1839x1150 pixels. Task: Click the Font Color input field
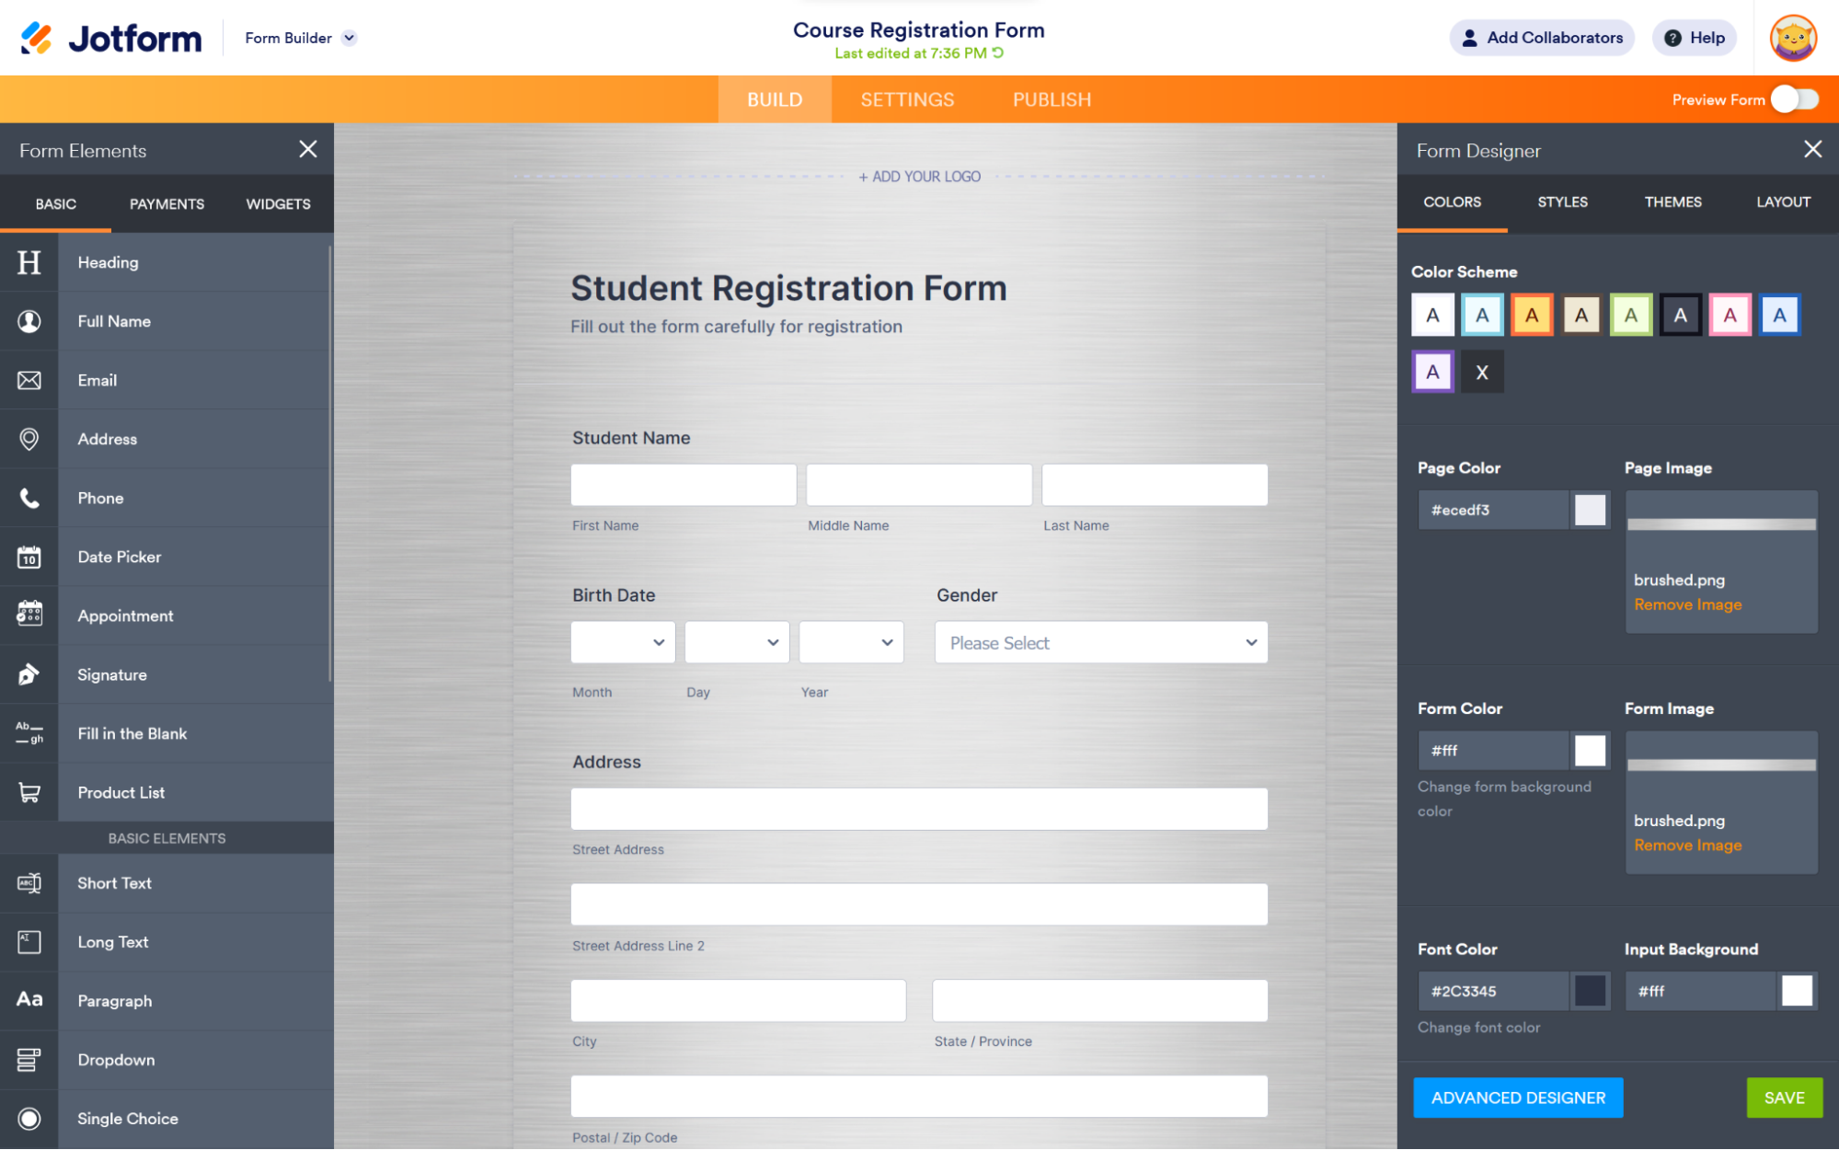[x=1495, y=991]
